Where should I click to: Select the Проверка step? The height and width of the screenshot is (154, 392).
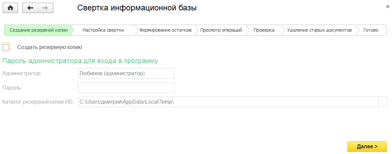pos(264,30)
